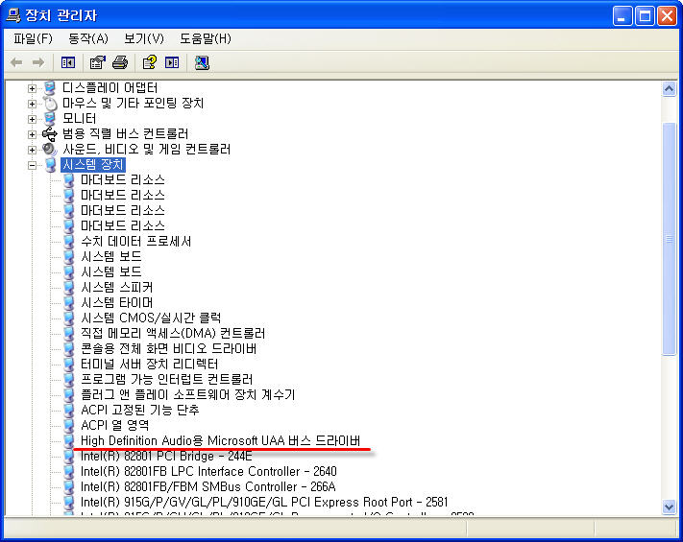Viewport: 683px width, 542px height.
Task: Click the 장치 관리자 title bar icon
Action: 13,15
